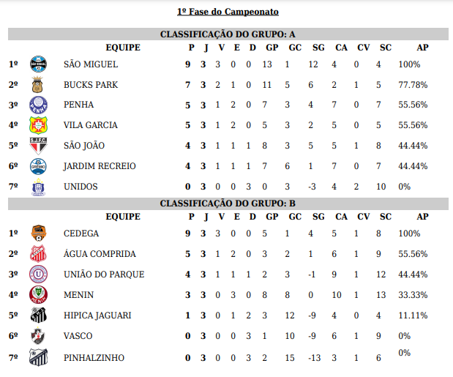Click the Bucks Park team crest
Viewport: 453px width, 377px height.
[38, 85]
